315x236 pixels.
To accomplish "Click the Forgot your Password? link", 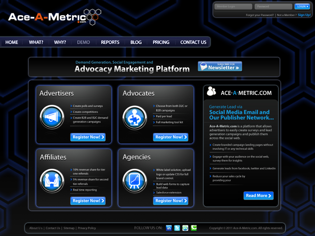I will tap(260, 15).
